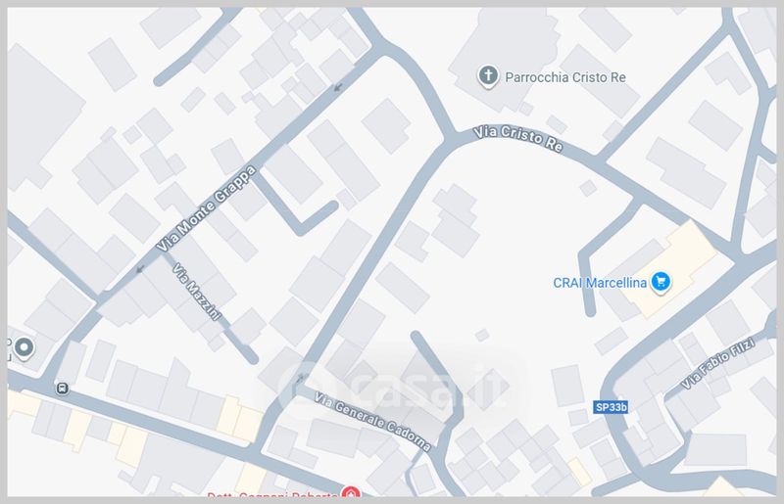Click the Via Cristo Re street label
The image size is (784, 504).
(x=518, y=138)
